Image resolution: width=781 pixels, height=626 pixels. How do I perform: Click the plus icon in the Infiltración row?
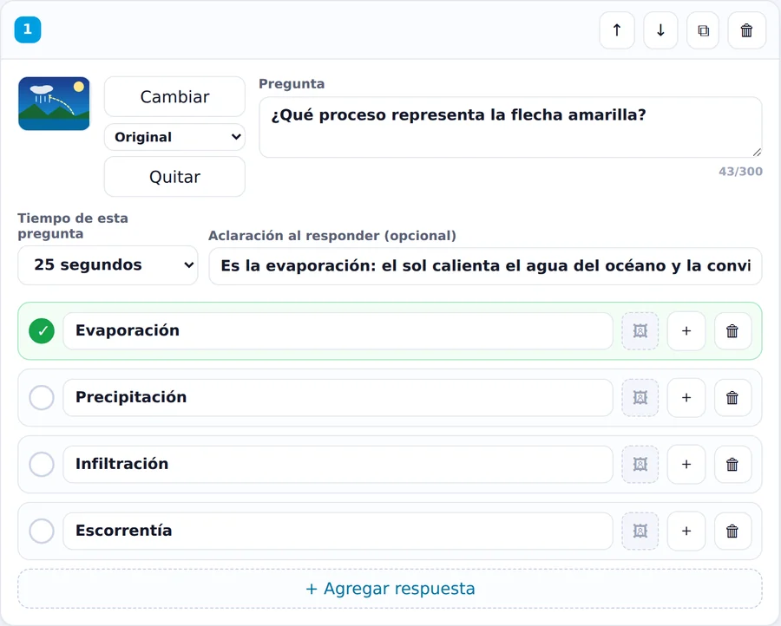pos(686,464)
